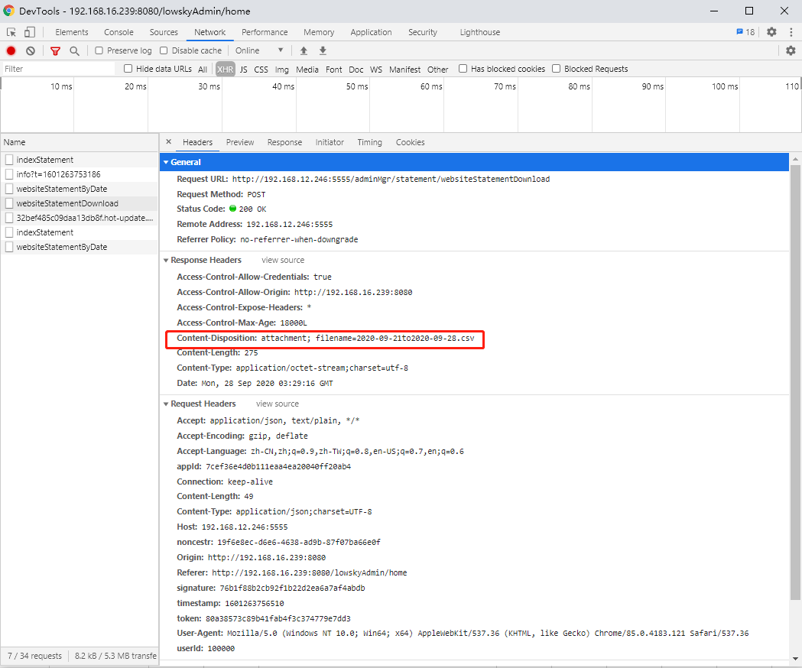The width and height of the screenshot is (802, 668).
Task: Toggle the Media type filter
Action: [307, 69]
